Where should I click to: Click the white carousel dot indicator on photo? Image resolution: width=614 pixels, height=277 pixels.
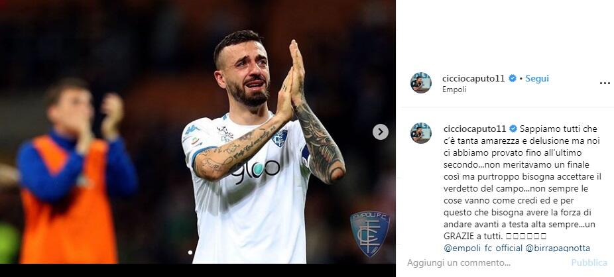[x=190, y=252]
